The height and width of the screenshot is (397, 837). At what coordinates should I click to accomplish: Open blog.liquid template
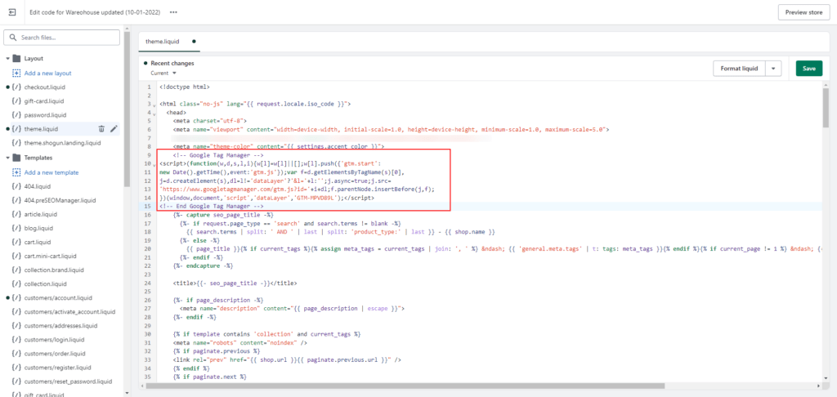(x=39, y=228)
